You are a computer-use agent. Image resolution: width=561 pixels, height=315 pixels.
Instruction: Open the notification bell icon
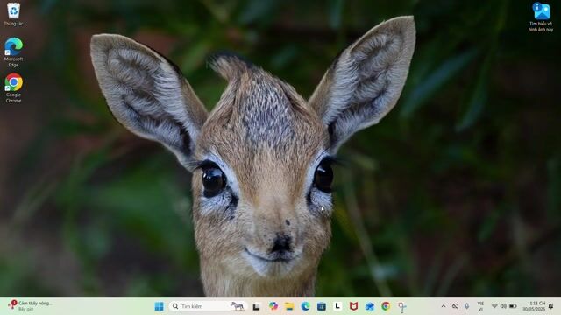(x=551, y=306)
